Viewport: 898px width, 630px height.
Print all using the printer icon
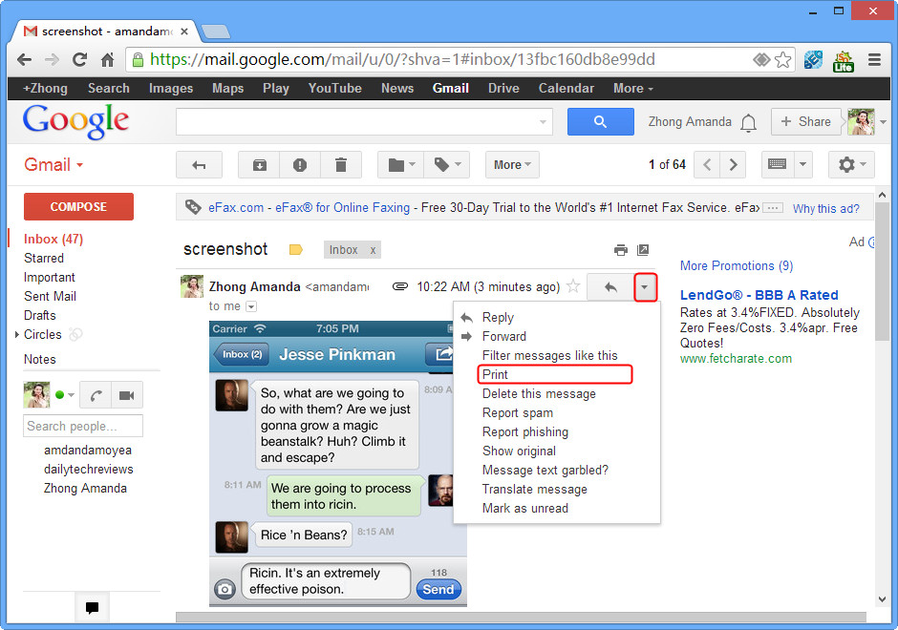621,250
